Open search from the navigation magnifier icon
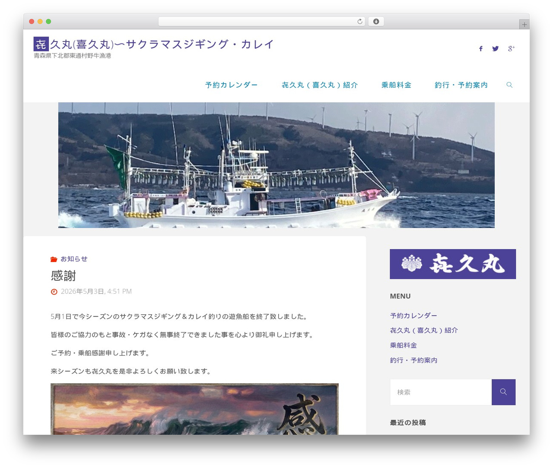This screenshot has width=553, height=468. tap(509, 85)
